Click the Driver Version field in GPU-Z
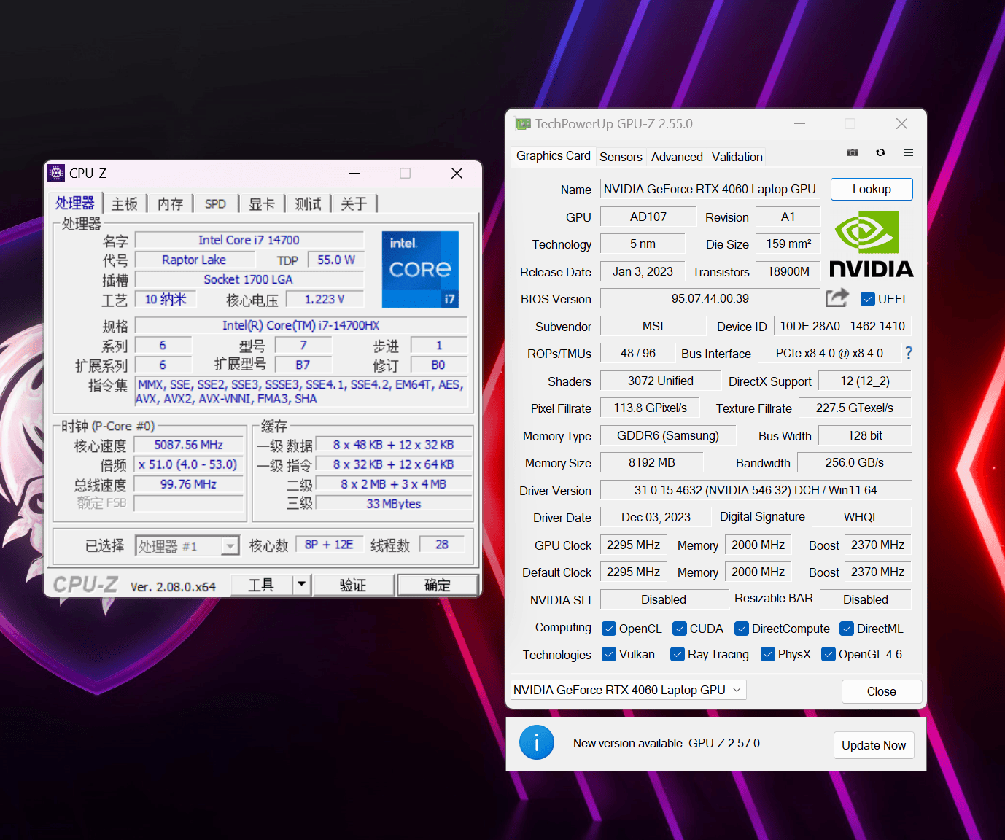This screenshot has width=1005, height=840. point(753,489)
